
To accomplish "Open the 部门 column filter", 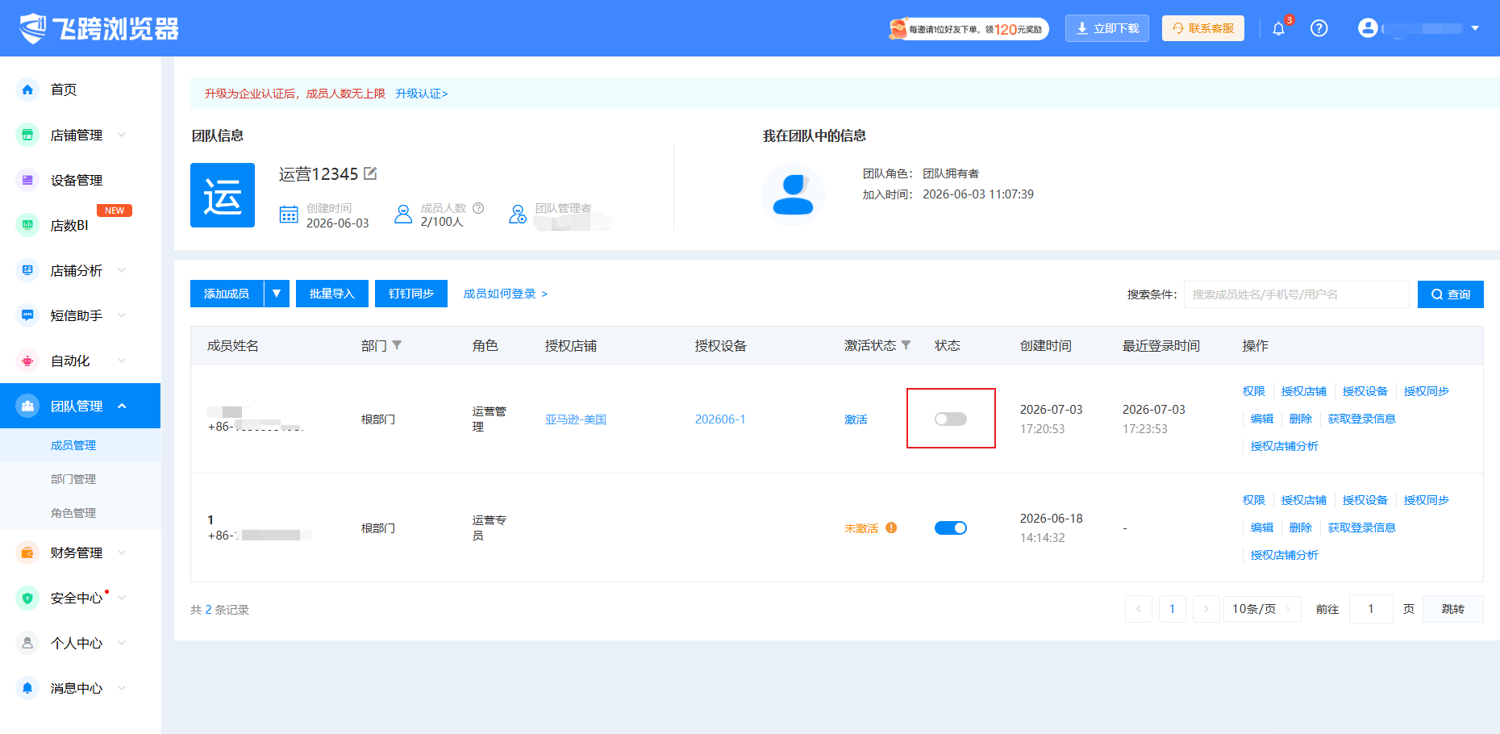I will pos(397,345).
